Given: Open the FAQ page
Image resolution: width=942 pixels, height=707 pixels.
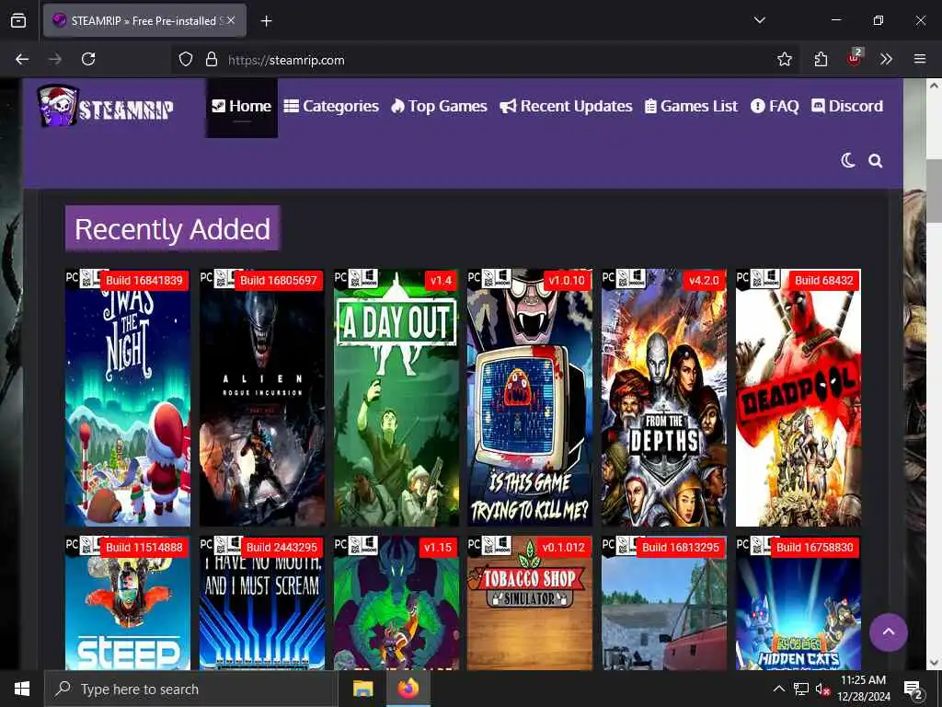Looking at the screenshot, I should tap(775, 107).
